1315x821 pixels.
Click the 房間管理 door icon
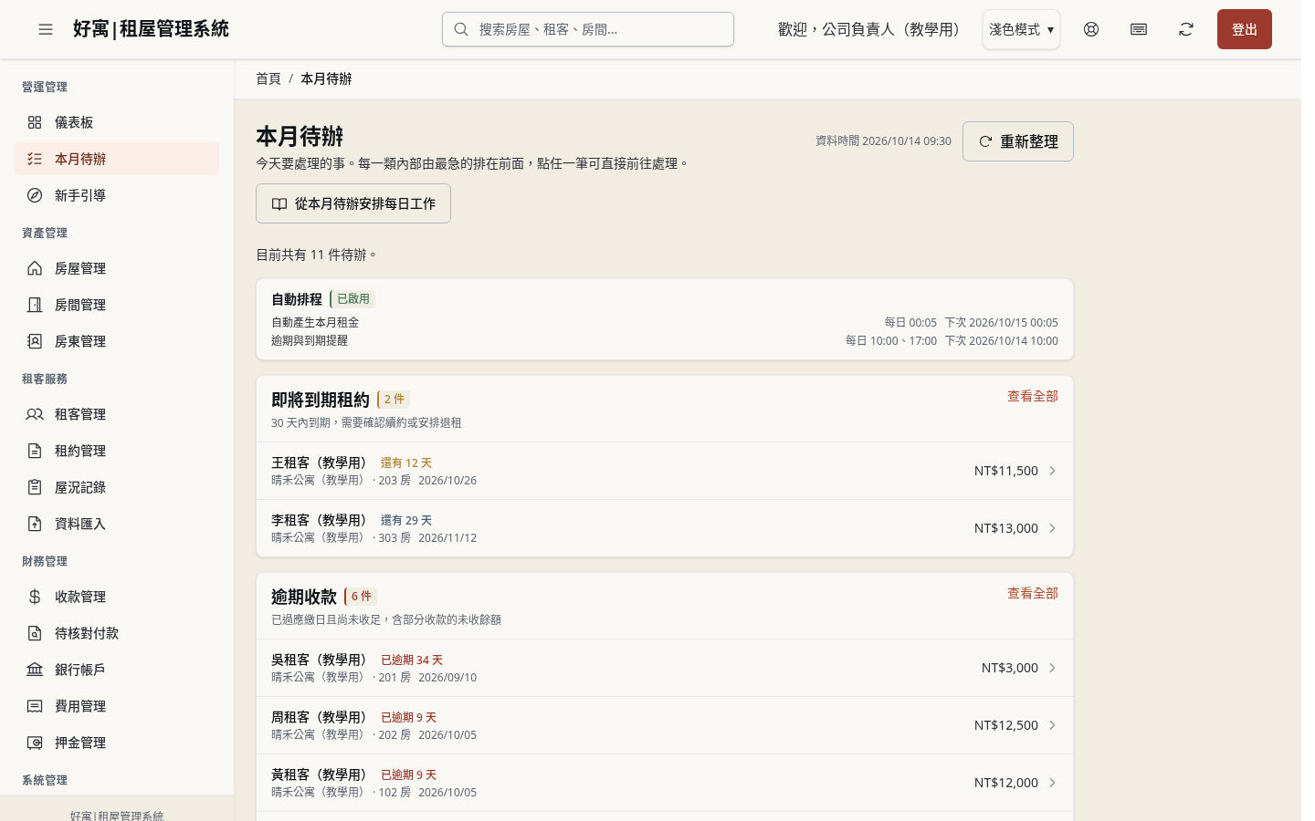click(35, 305)
